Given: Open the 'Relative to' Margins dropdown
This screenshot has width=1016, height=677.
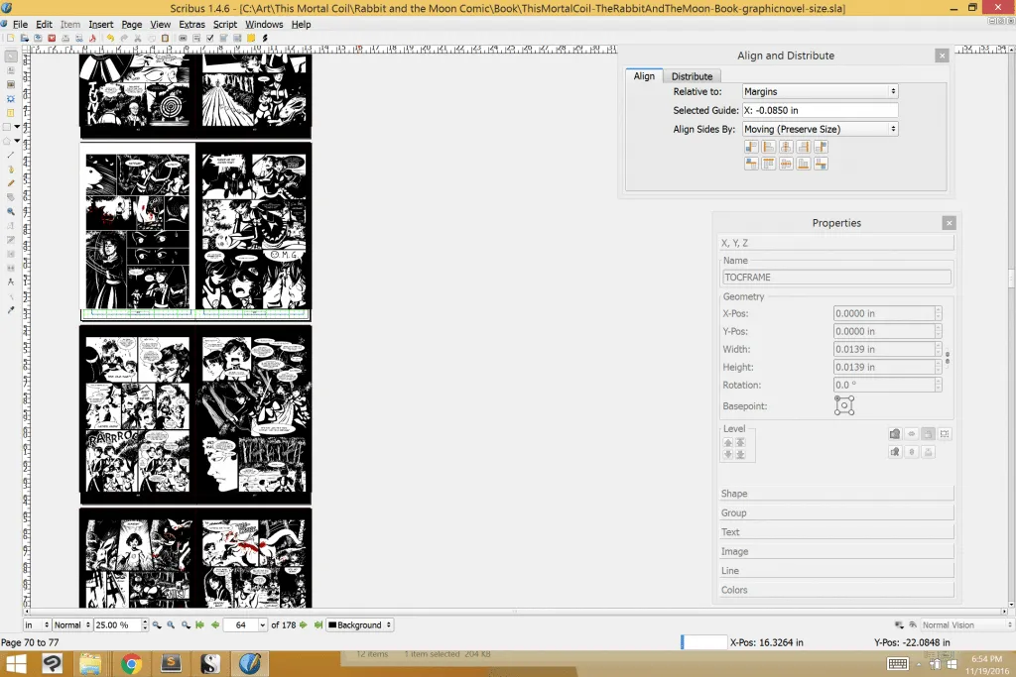Looking at the screenshot, I should [x=820, y=91].
